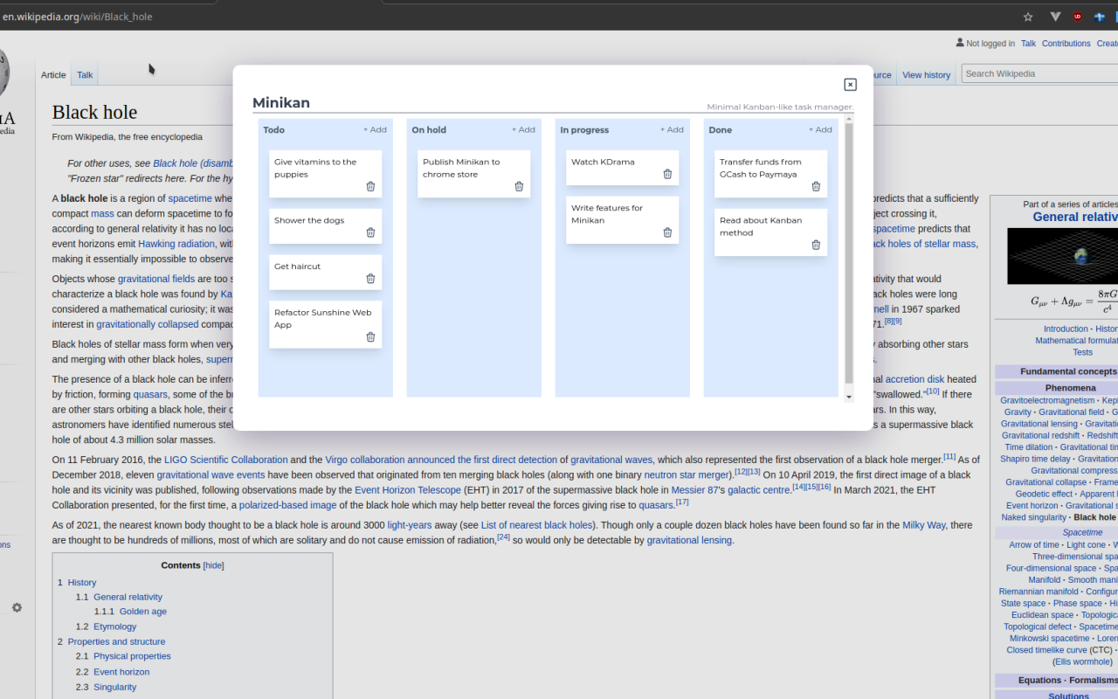Open the Arrow of time sidebar link
Viewport: 1118px width, 699px height.
tap(1034, 545)
